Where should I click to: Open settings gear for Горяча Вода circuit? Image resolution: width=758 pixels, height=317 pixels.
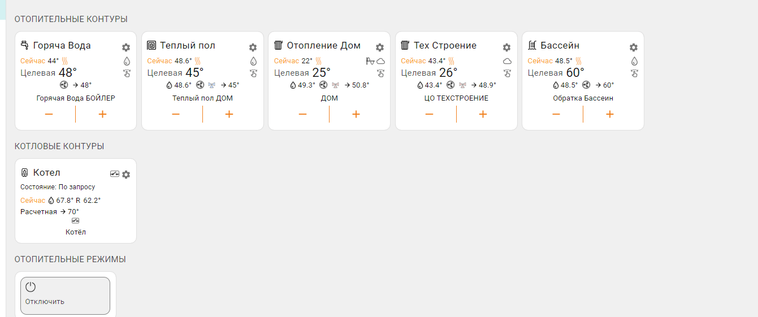pos(126,47)
